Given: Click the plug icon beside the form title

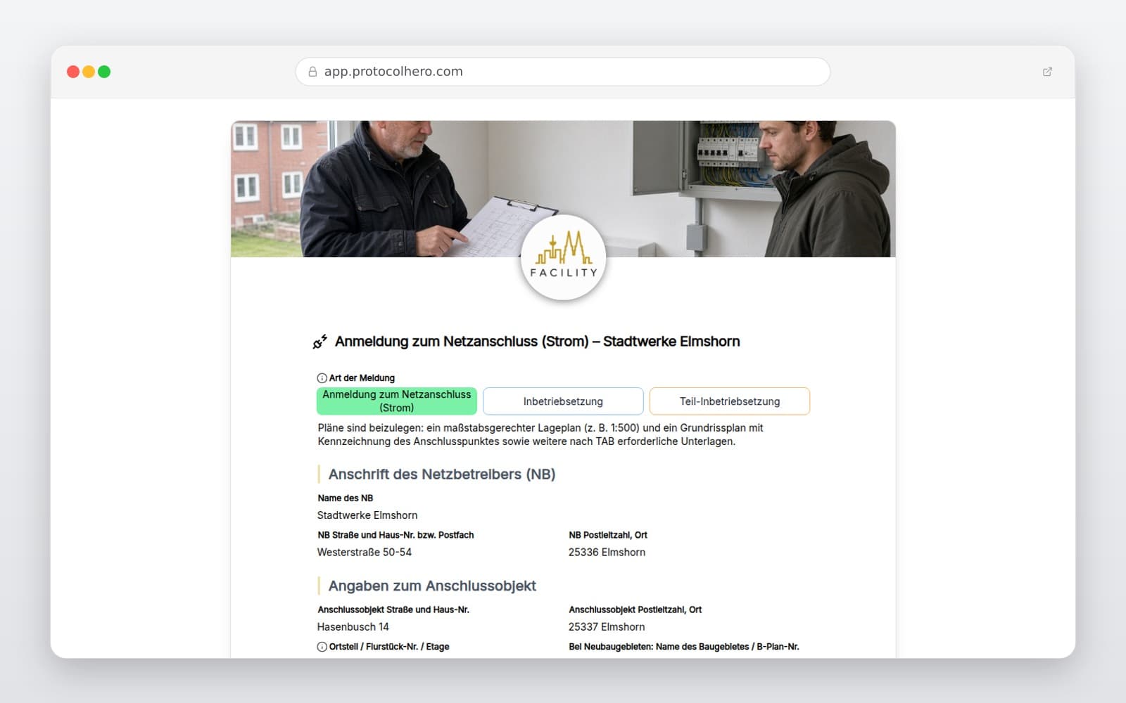Looking at the screenshot, I should click(x=320, y=342).
